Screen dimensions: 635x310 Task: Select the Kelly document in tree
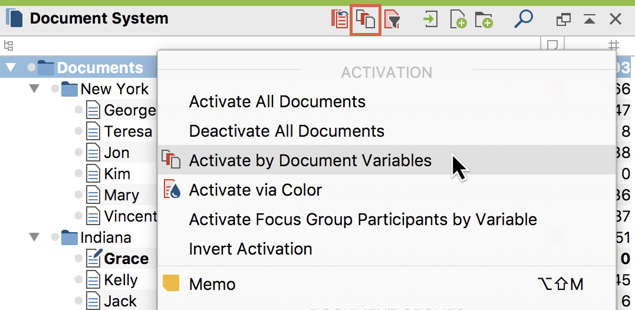tap(120, 280)
